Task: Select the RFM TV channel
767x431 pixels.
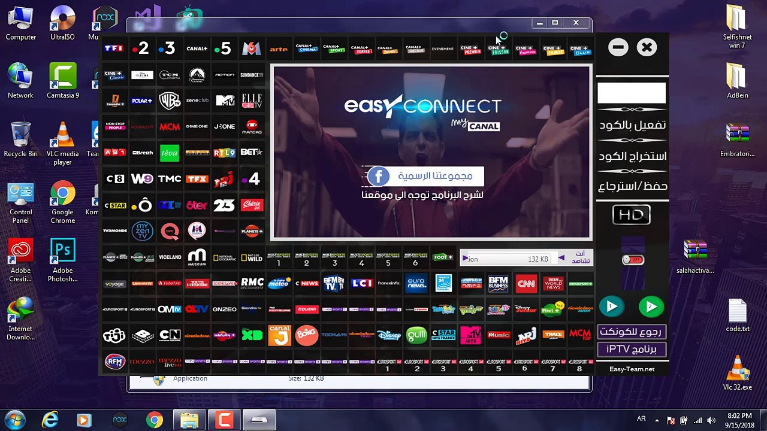Action: click(114, 362)
